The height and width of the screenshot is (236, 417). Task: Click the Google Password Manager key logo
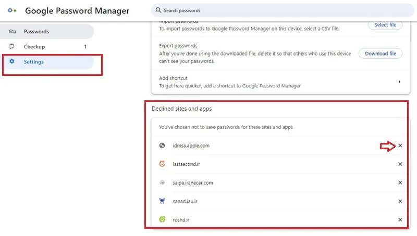pos(12,10)
